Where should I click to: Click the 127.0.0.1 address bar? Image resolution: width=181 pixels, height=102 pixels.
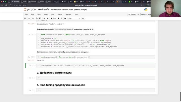pyautogui.click(x=21, y=5)
